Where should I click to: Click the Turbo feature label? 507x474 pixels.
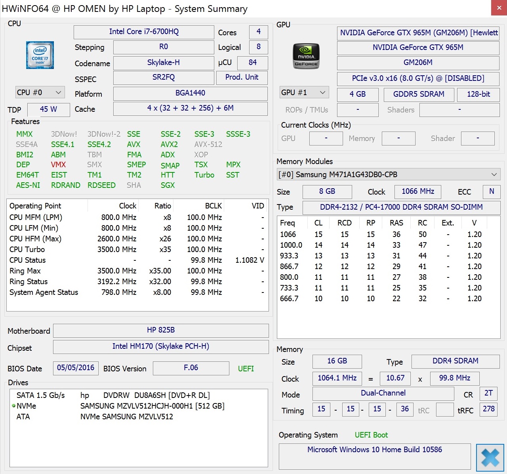click(204, 175)
